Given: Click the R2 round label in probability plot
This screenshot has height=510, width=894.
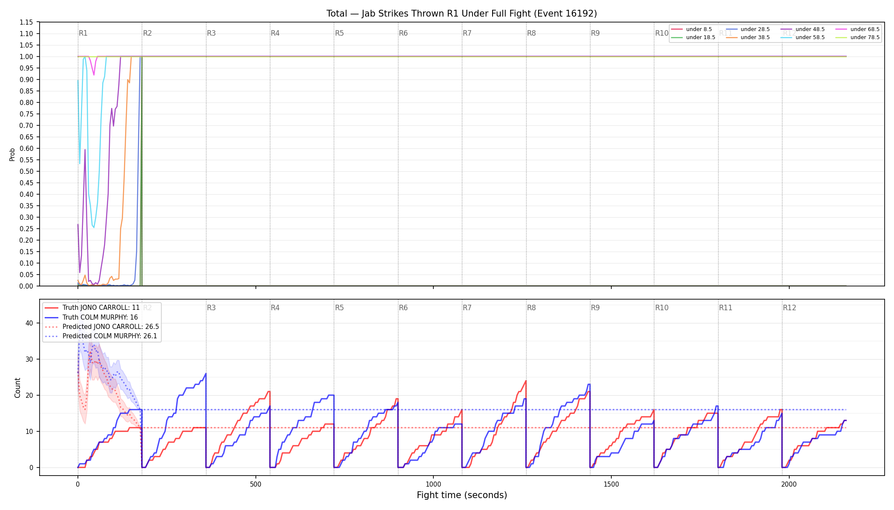Looking at the screenshot, I should pyautogui.click(x=147, y=33).
